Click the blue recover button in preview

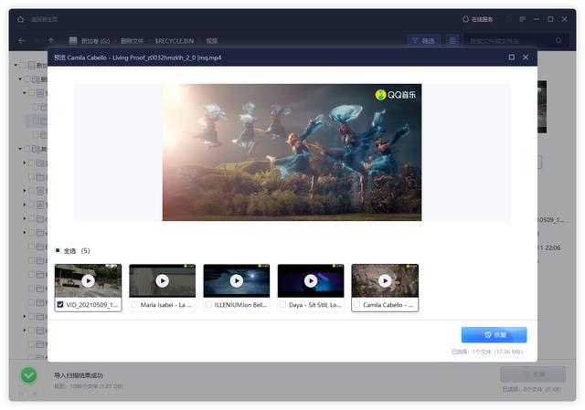click(x=494, y=335)
